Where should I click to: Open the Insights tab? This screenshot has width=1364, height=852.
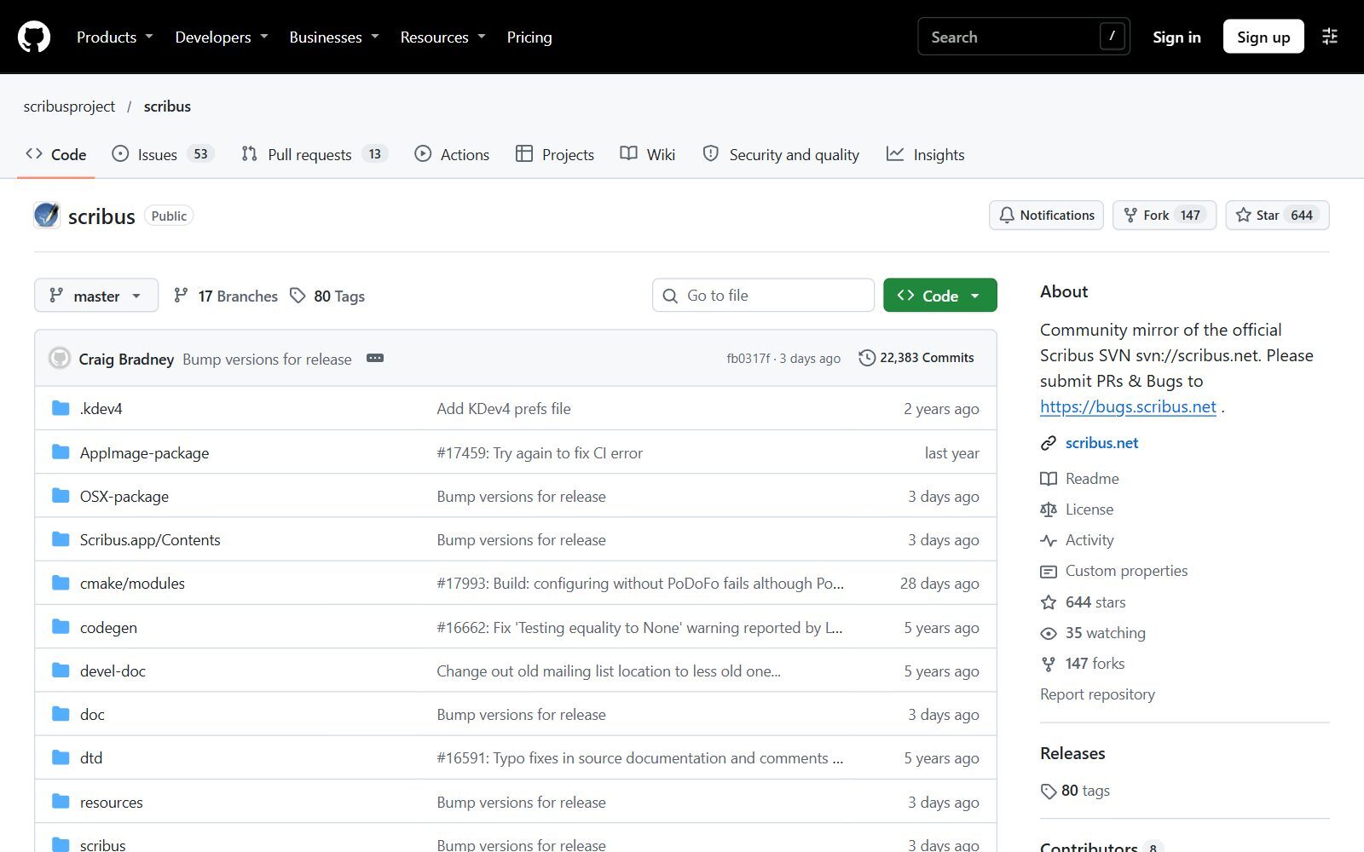926,154
